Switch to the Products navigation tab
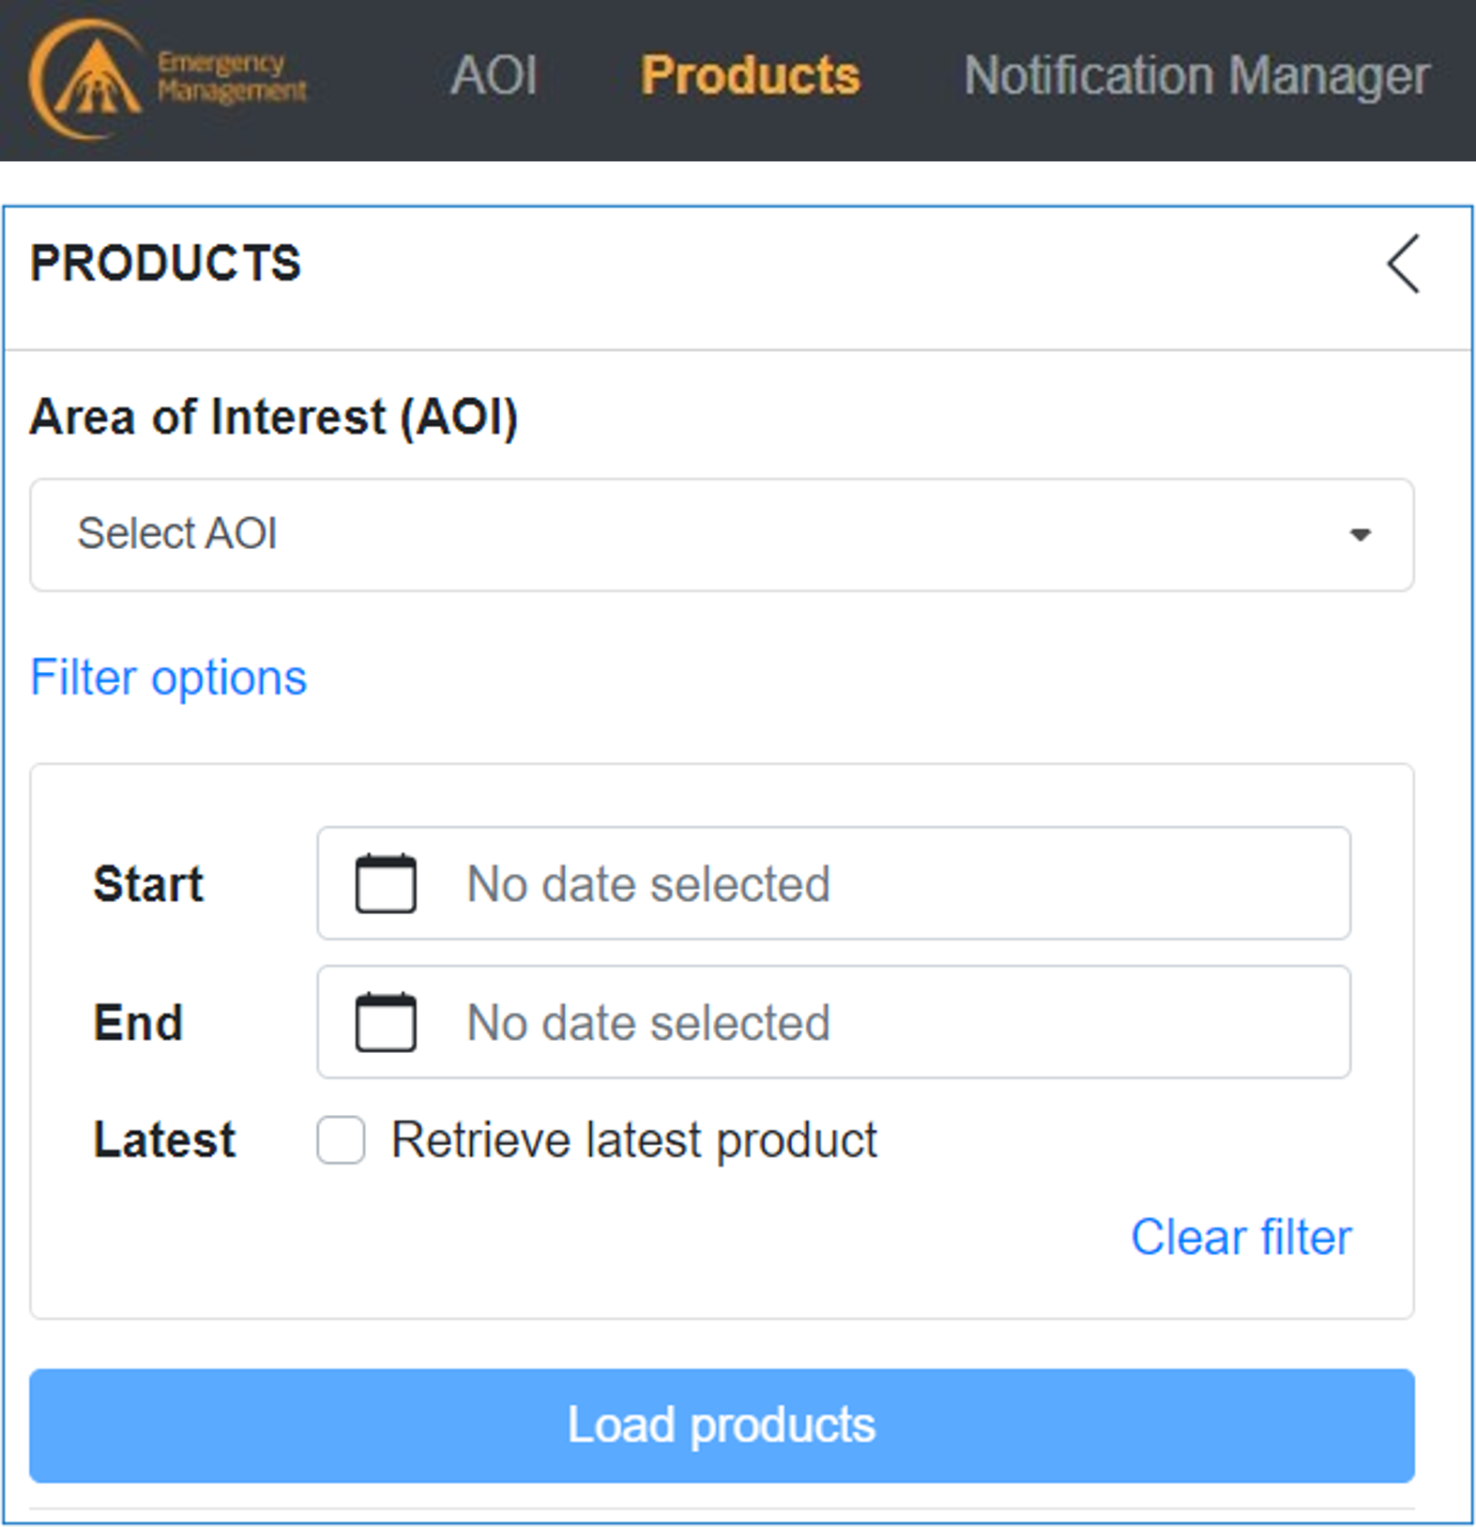1476x1527 pixels. pyautogui.click(x=750, y=75)
